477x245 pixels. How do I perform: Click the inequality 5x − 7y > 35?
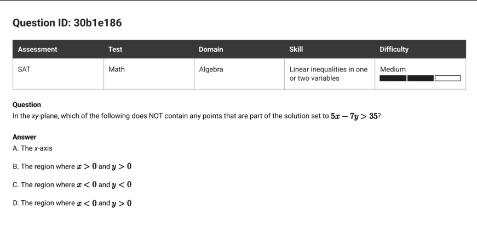point(354,116)
